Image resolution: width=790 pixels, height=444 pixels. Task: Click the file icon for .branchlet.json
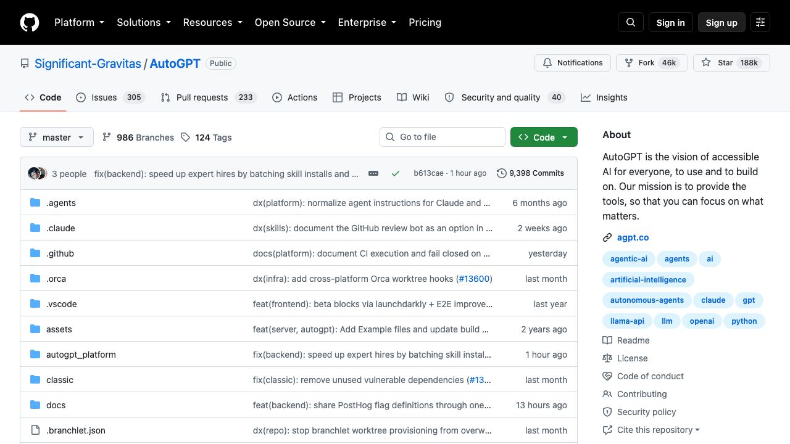pos(35,430)
